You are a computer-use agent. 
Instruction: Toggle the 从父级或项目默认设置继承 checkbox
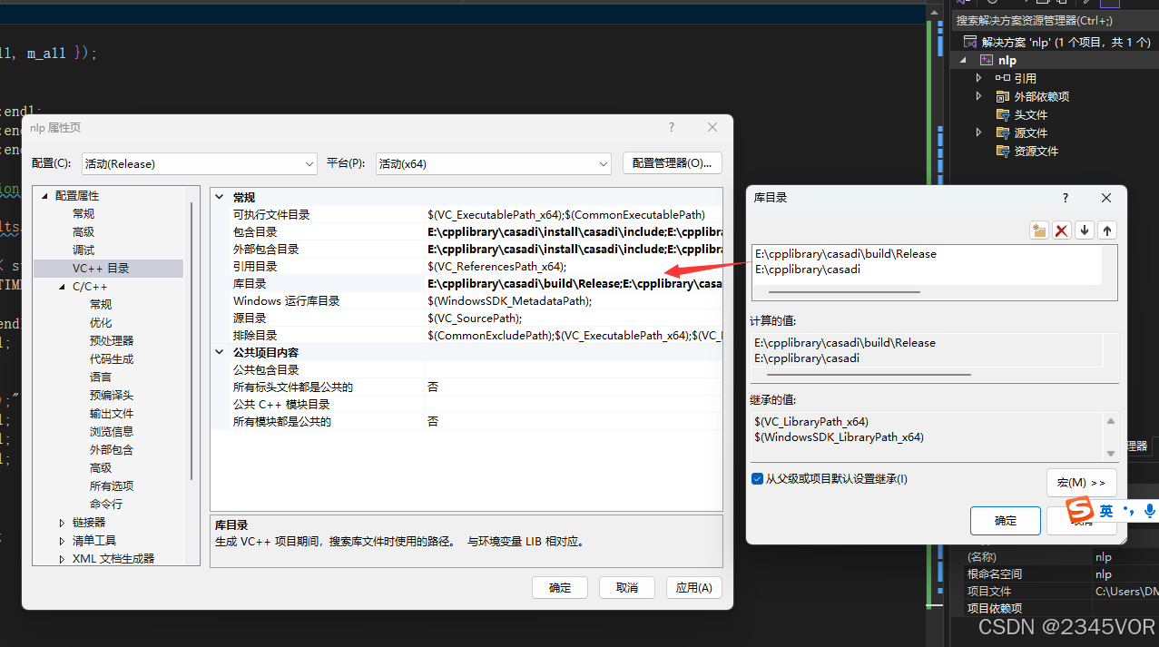click(757, 478)
